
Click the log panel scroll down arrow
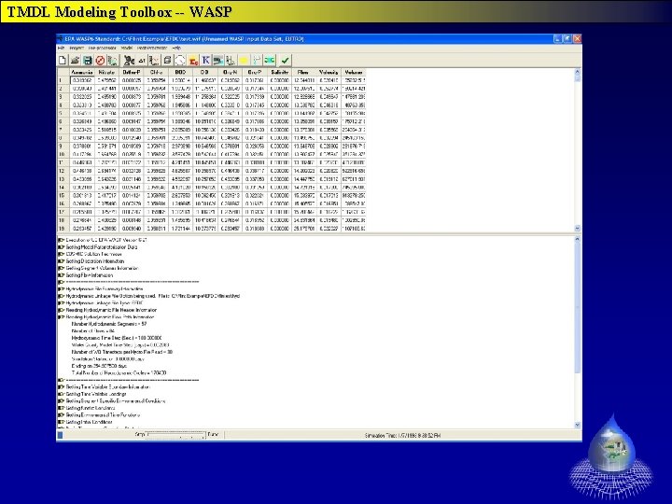(578, 425)
